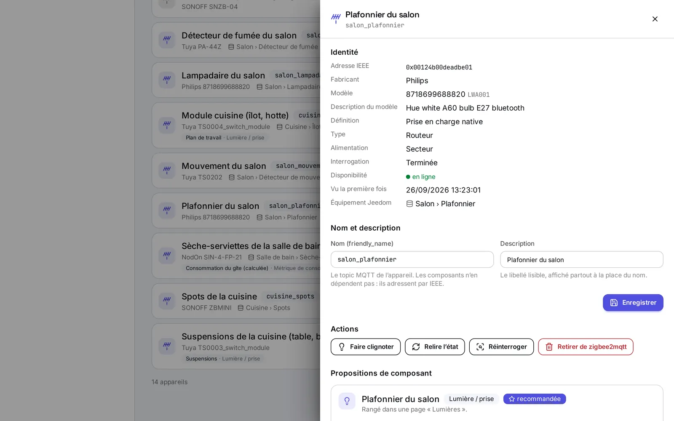
Task: Open the Lampadaire du salon device card
Action: pos(236,80)
